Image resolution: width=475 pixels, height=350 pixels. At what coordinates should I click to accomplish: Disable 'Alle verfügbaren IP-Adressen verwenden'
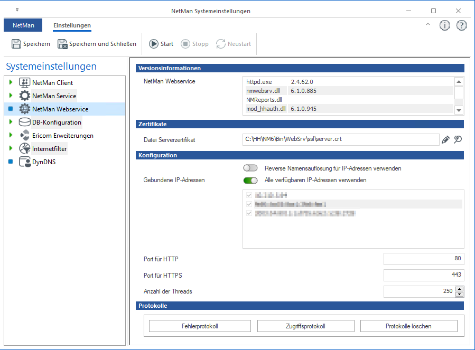click(x=250, y=180)
